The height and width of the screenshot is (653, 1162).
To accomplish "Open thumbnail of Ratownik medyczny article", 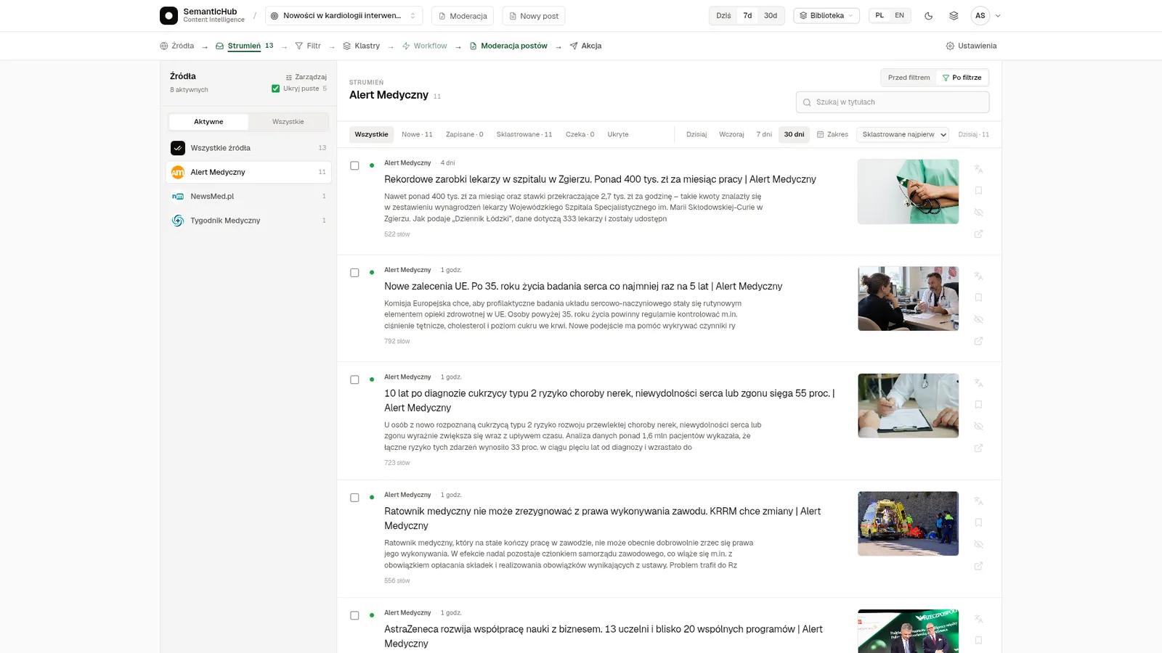I will (908, 523).
